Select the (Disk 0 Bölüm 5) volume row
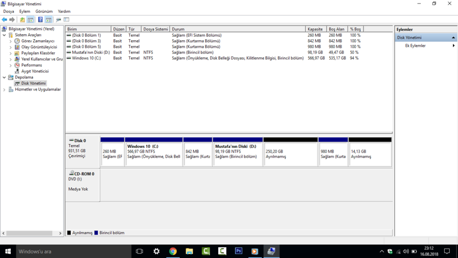 213,46
